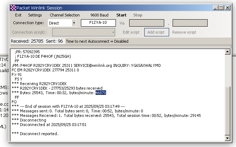This screenshot has width=236, height=147.
Task: Click the session log scroll-down arrow
Action: pos(227,139)
